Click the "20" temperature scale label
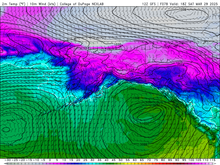The width and height of the screenshot is (220, 165). coord(78,160)
